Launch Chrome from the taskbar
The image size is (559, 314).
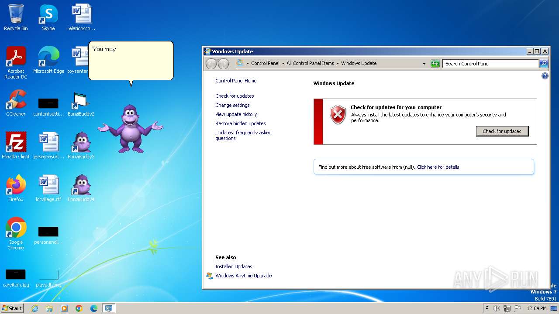point(79,308)
